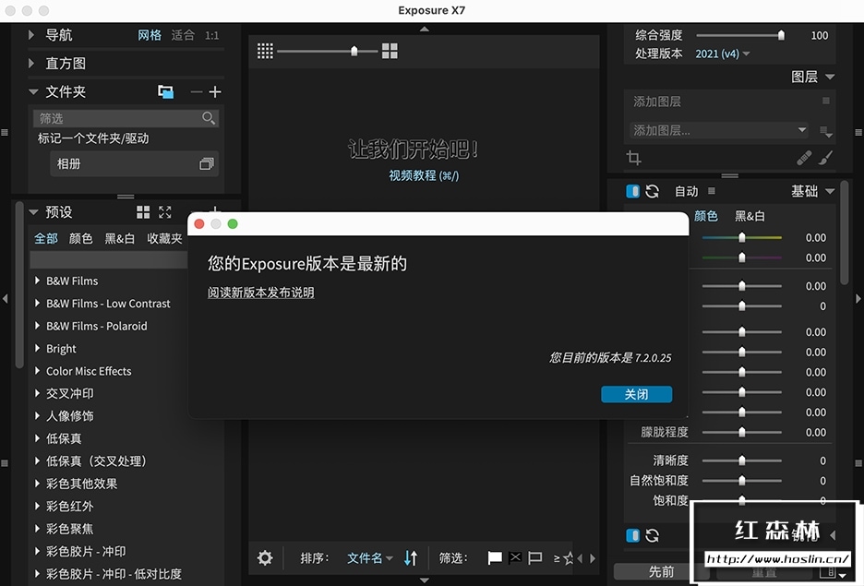Reset basic panel with circular arrows icon
The image size is (864, 586).
pos(652,191)
